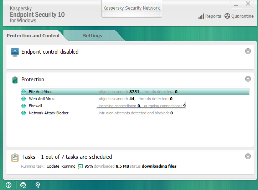Click Tasks - 1 out of 7 heading
The image size is (258, 190).
(67, 157)
